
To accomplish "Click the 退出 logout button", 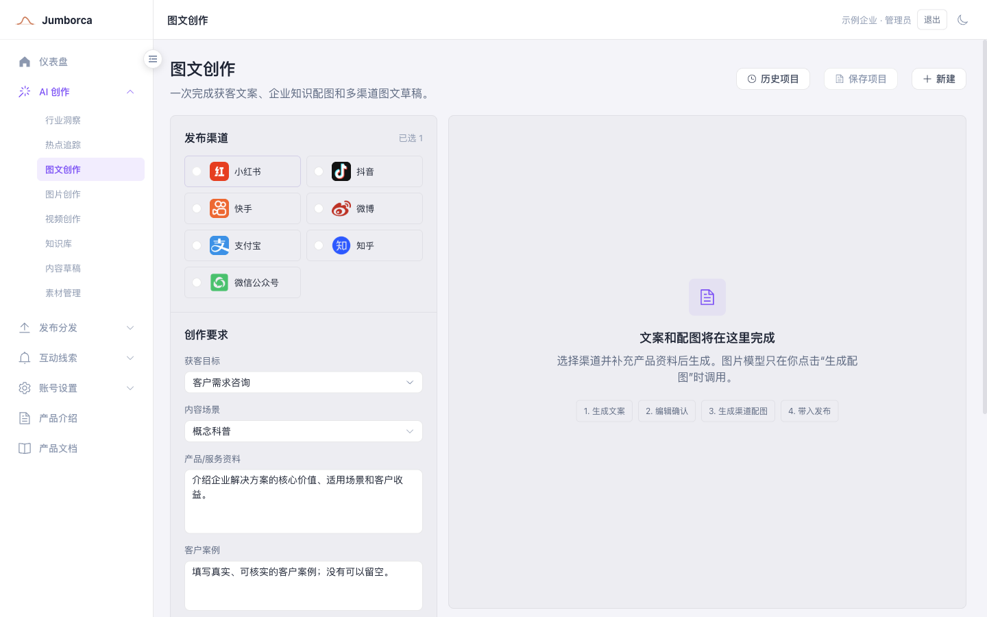I will 932,20.
